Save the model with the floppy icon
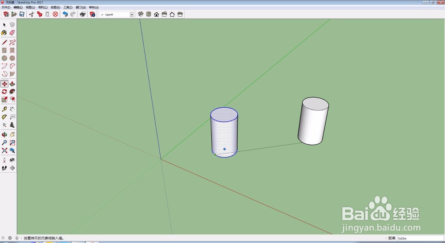The width and height of the screenshot is (445, 243). coord(22,14)
